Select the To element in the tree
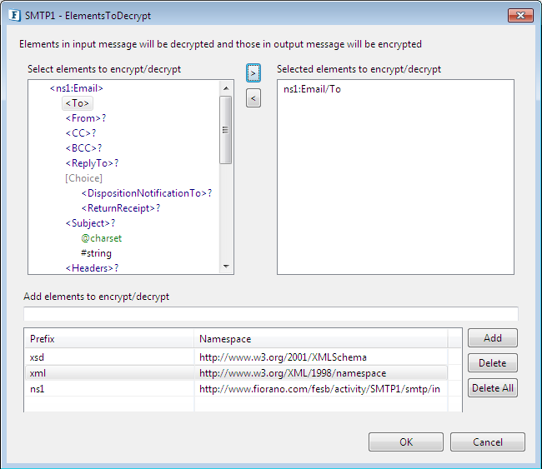 78,103
